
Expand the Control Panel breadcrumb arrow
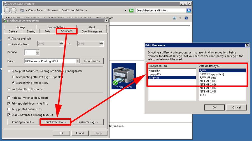coord(45,10)
